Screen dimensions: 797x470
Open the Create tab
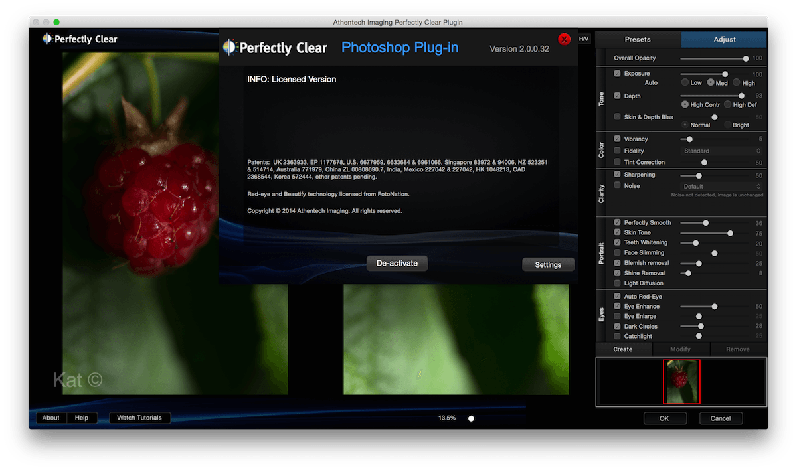coord(623,349)
